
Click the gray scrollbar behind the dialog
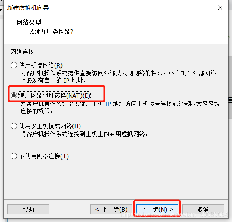pos(230,87)
